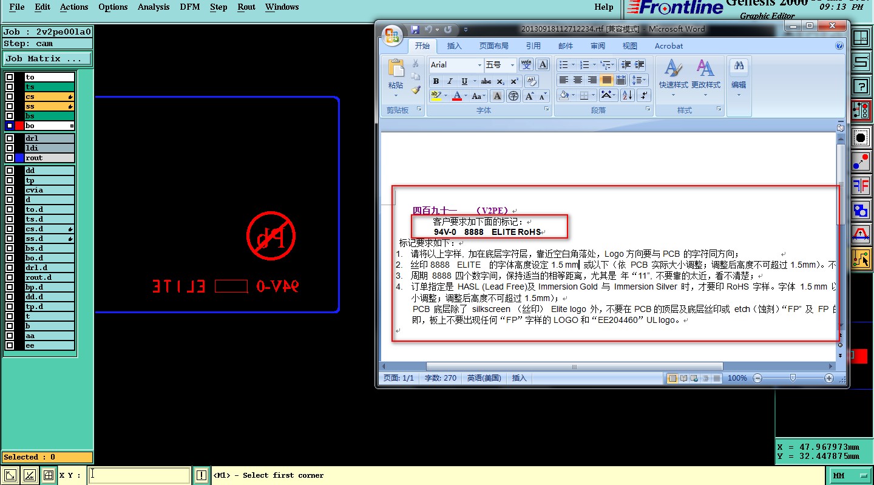Open the bullets list dropdown arrow
The height and width of the screenshot is (485, 874).
click(x=572, y=65)
